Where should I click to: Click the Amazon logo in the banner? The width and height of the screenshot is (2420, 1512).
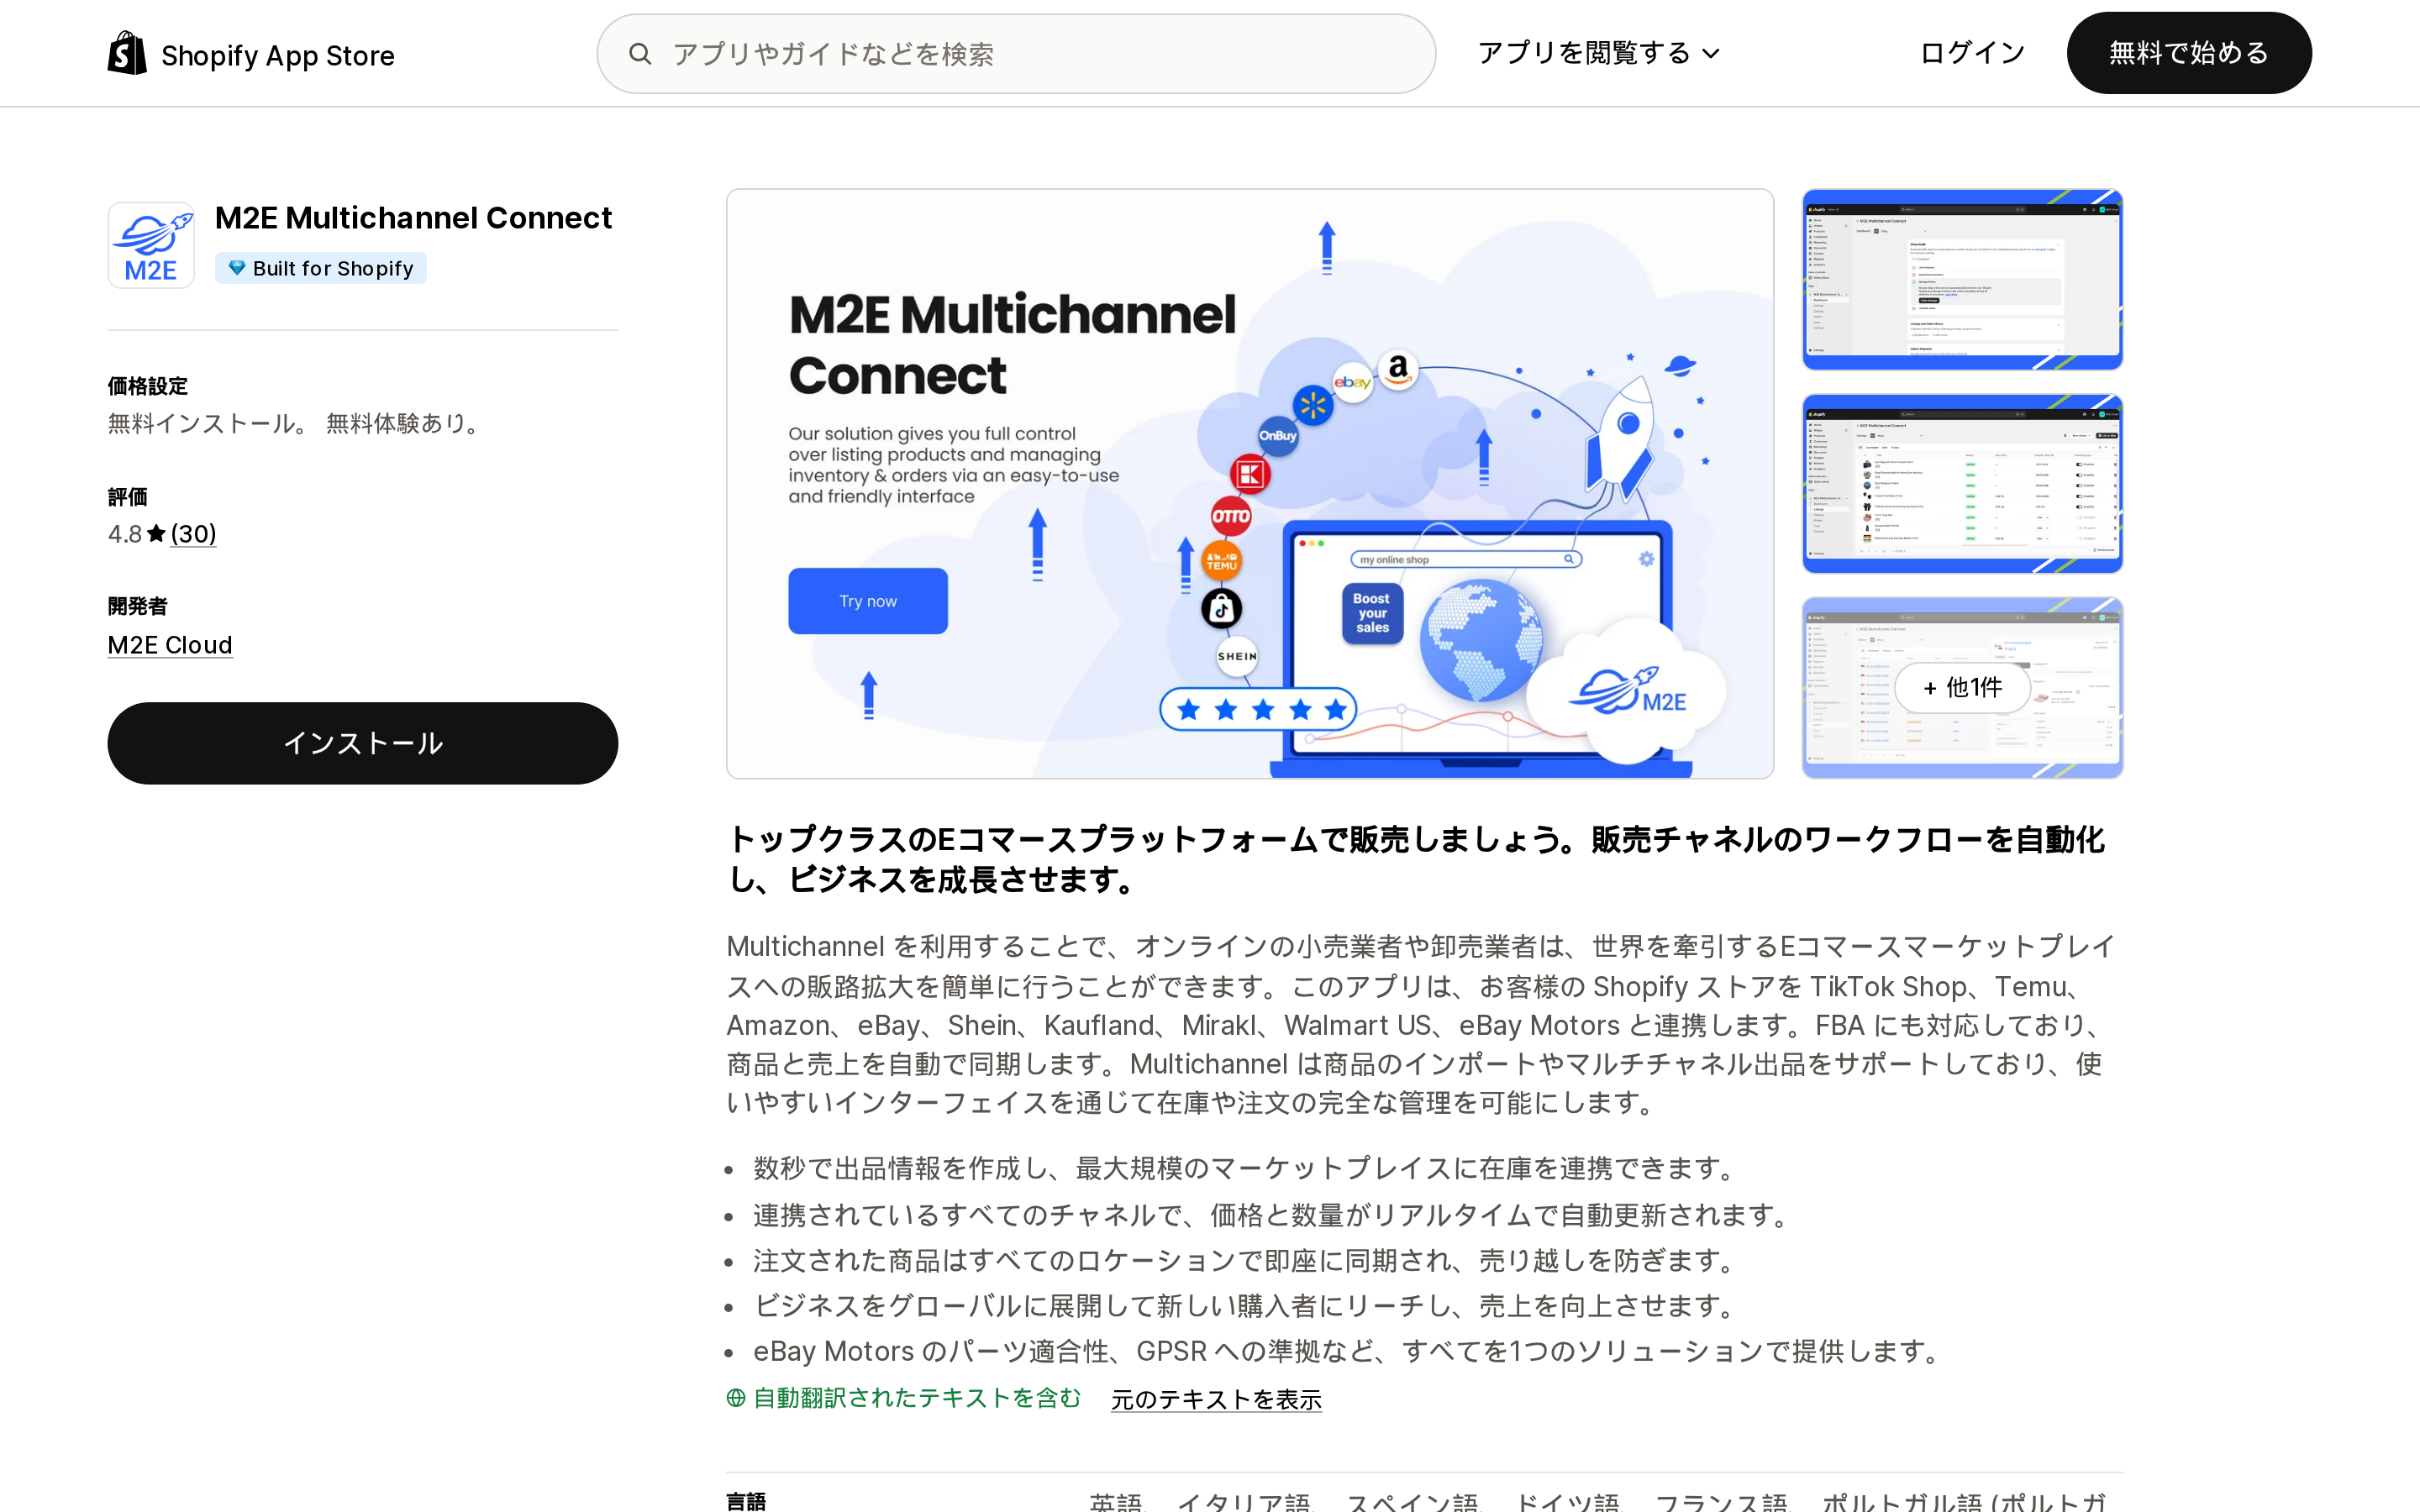[x=1398, y=368]
